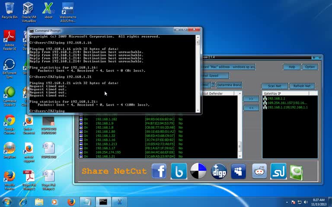
Task: Click the taskbar clock showing 8:27 AM
Action: (319, 202)
